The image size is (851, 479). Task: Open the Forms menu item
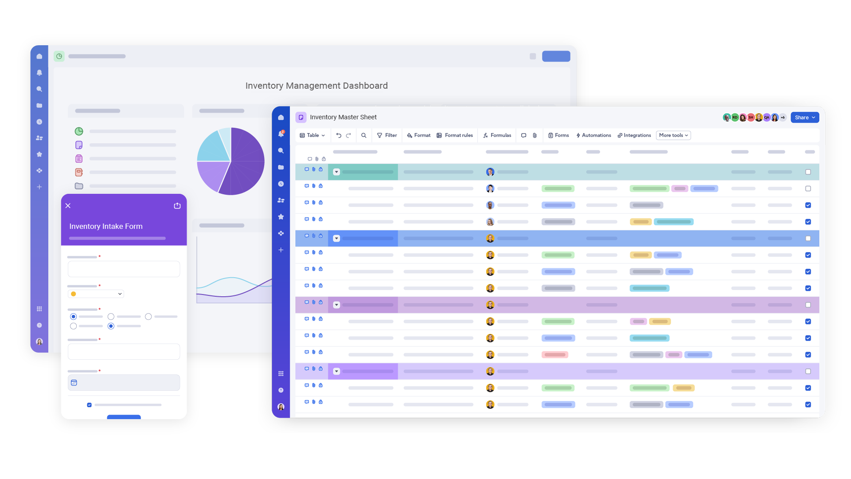coord(558,135)
